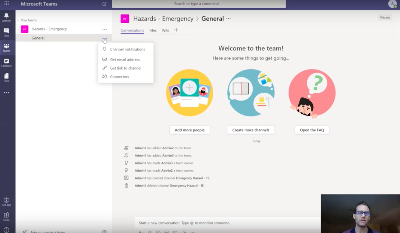
Task: Click the Today date divider label
Action: [x=256, y=141]
